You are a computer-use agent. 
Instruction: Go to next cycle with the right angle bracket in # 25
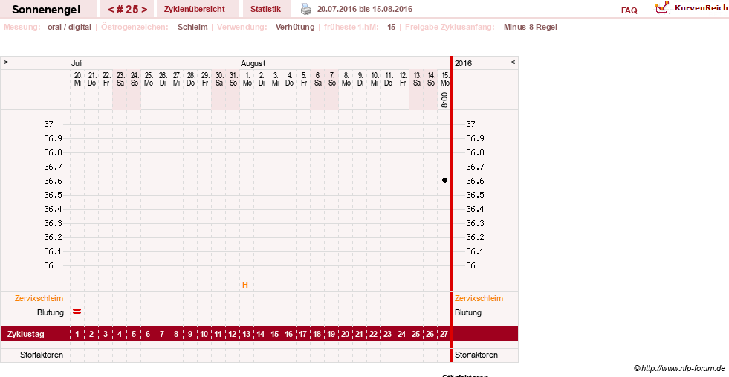click(144, 10)
